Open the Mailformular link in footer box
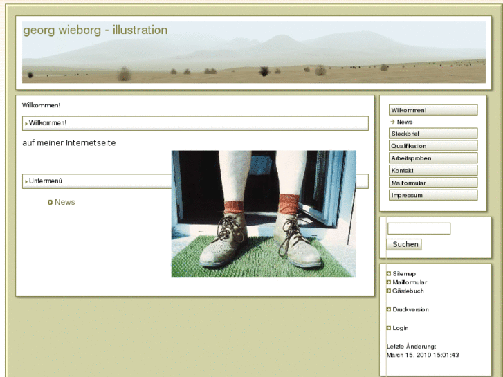 410,282
